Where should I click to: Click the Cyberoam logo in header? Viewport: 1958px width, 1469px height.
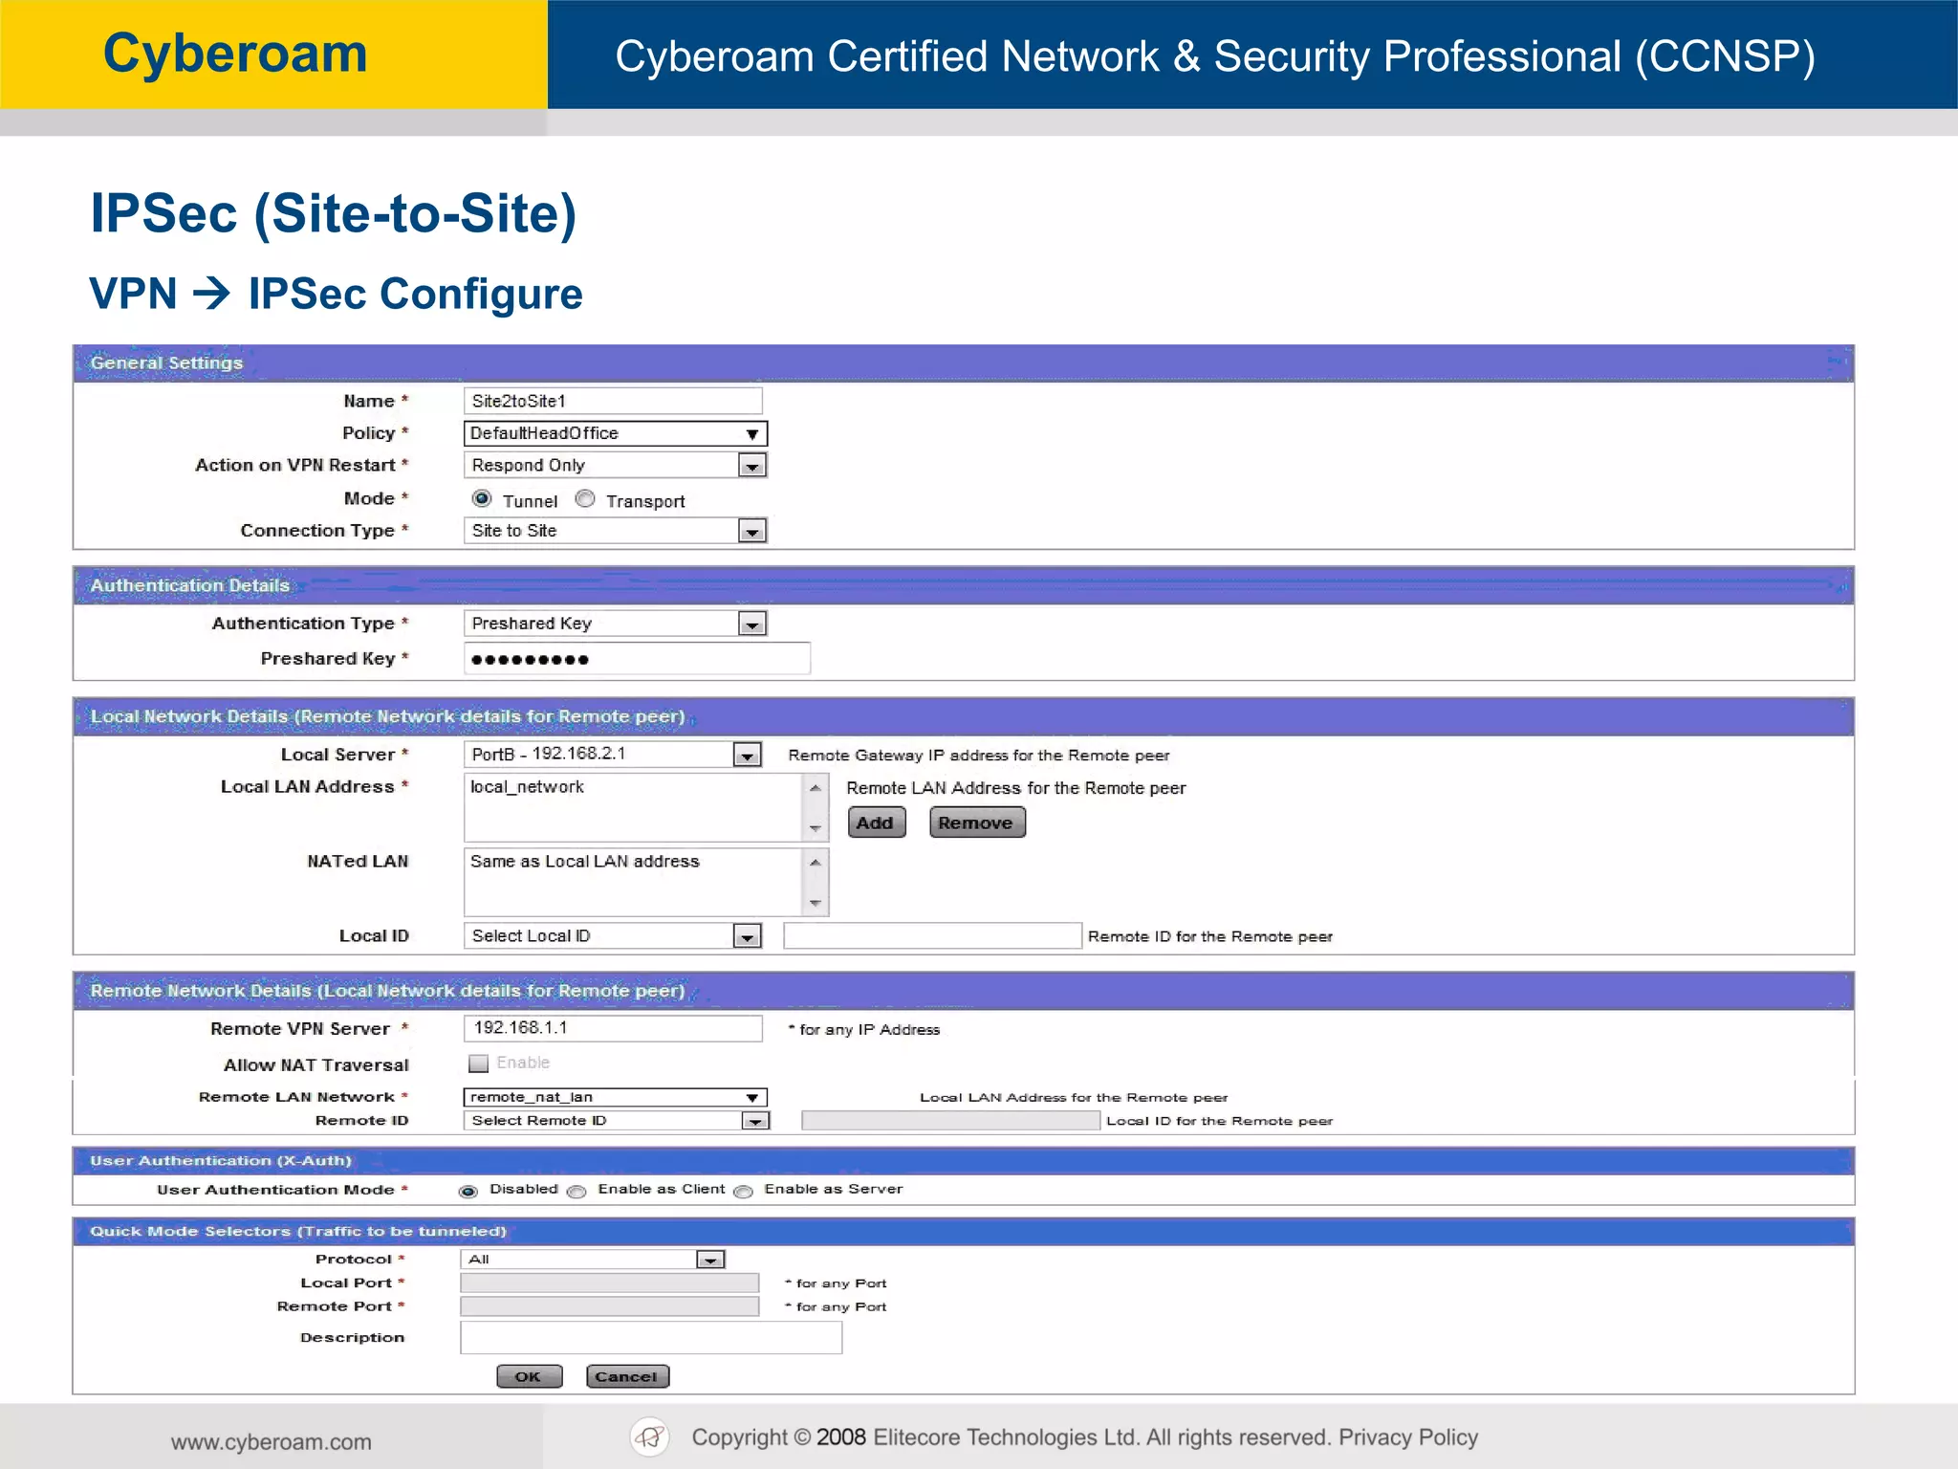(235, 54)
